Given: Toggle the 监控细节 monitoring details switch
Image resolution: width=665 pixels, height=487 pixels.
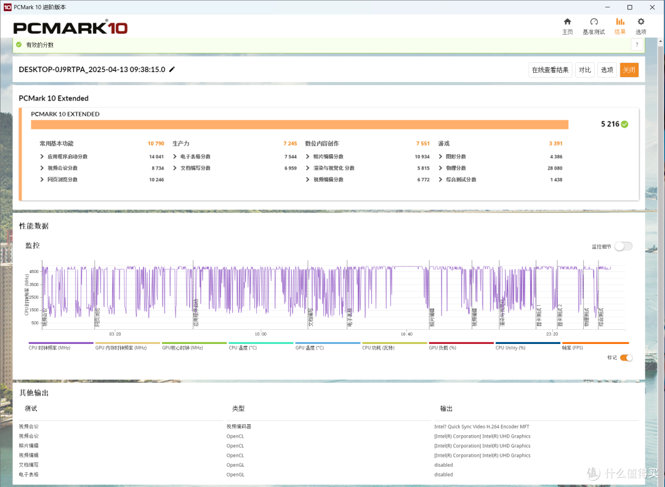Looking at the screenshot, I should coord(623,246).
